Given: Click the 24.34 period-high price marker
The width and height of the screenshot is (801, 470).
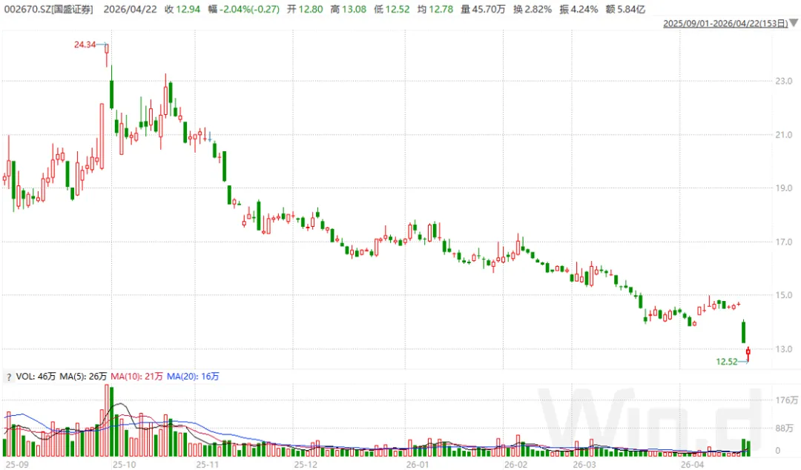Looking at the screenshot, I should click(x=85, y=44).
